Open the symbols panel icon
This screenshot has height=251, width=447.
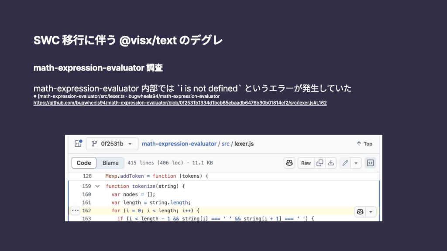(370, 163)
